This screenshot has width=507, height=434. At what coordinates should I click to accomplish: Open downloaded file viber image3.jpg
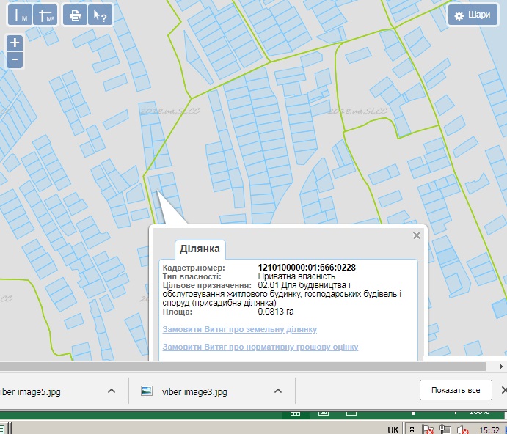[194, 391]
